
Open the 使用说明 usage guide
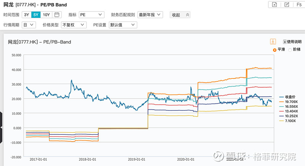[x=292, y=42]
